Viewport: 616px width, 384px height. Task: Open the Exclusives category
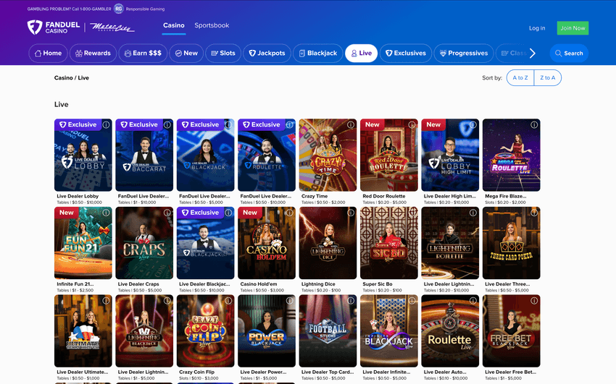pos(406,53)
